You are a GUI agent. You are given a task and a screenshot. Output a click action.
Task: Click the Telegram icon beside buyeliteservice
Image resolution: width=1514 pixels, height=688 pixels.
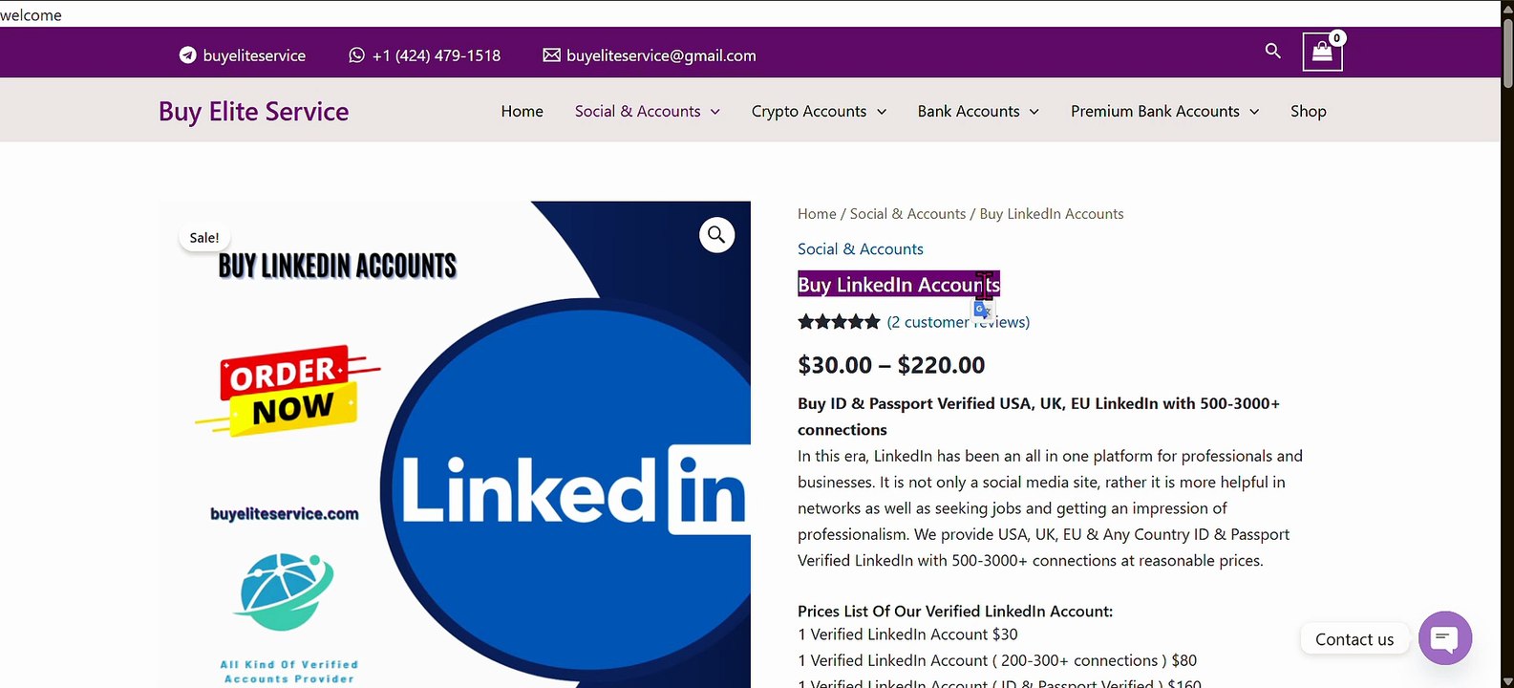(188, 55)
